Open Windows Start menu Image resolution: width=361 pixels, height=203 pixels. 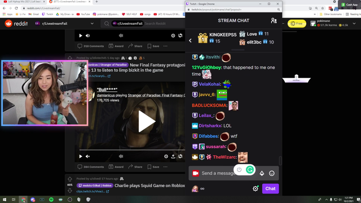5,200
